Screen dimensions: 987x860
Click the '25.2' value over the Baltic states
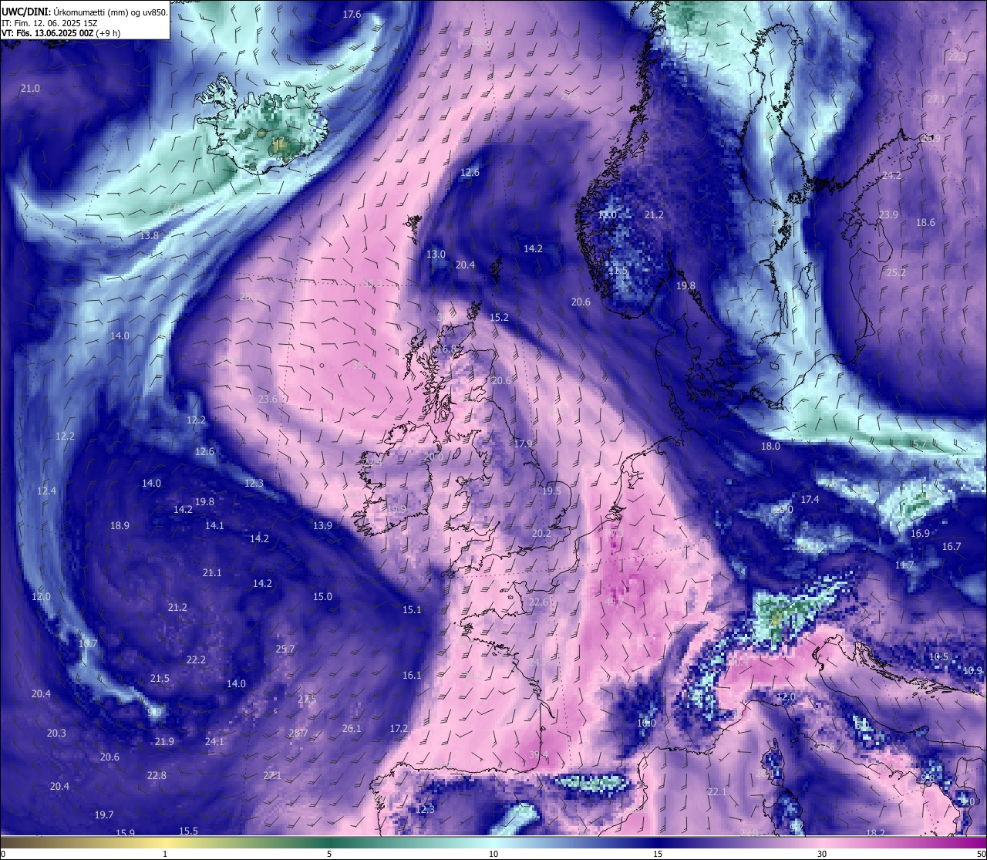(x=896, y=272)
